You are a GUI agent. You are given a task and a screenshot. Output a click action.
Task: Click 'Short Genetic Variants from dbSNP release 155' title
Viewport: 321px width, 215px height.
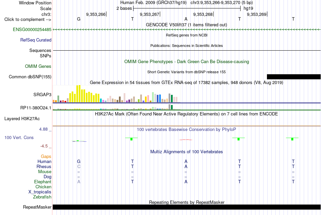[x=187, y=72]
